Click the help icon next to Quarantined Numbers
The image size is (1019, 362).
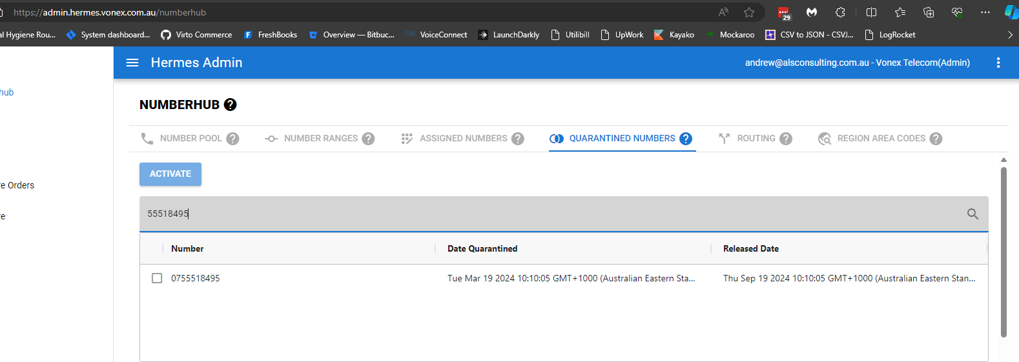(x=686, y=139)
